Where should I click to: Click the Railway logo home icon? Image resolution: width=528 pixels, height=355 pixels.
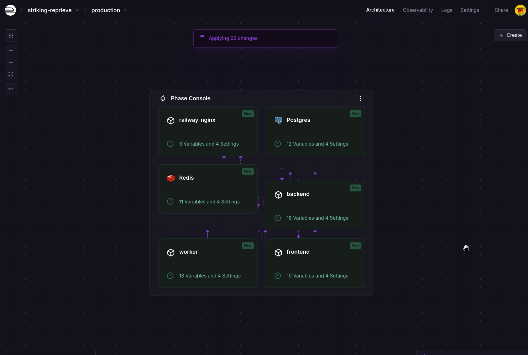point(10,10)
